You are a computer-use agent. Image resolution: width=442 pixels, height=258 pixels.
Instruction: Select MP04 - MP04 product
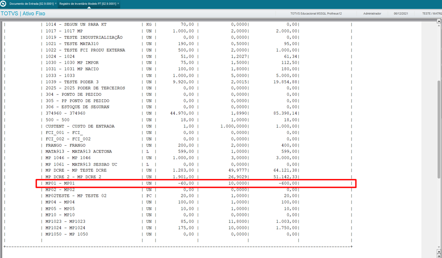[60, 202]
